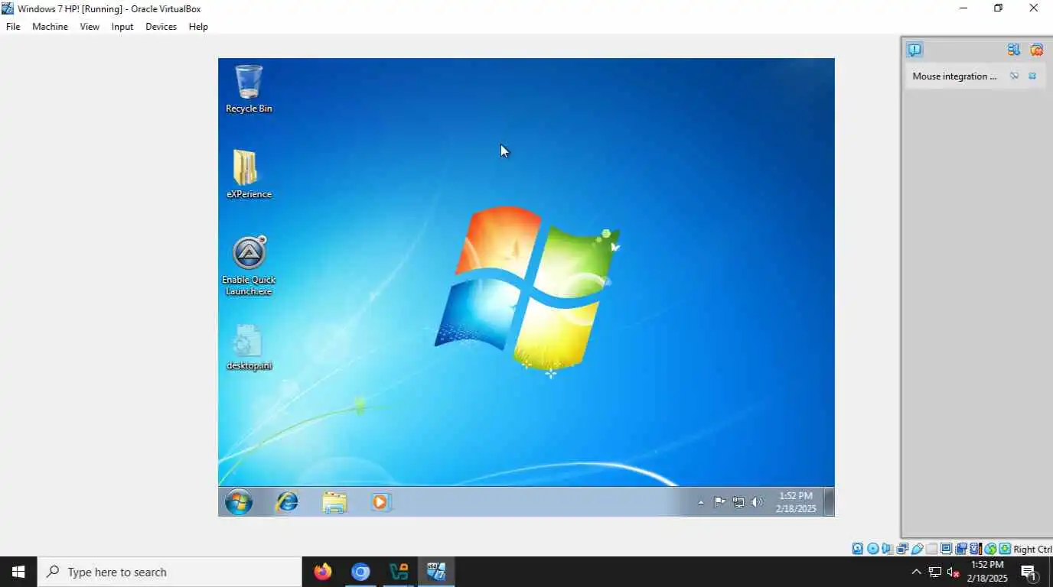
Task: Open the Devices menu
Action: [161, 27]
